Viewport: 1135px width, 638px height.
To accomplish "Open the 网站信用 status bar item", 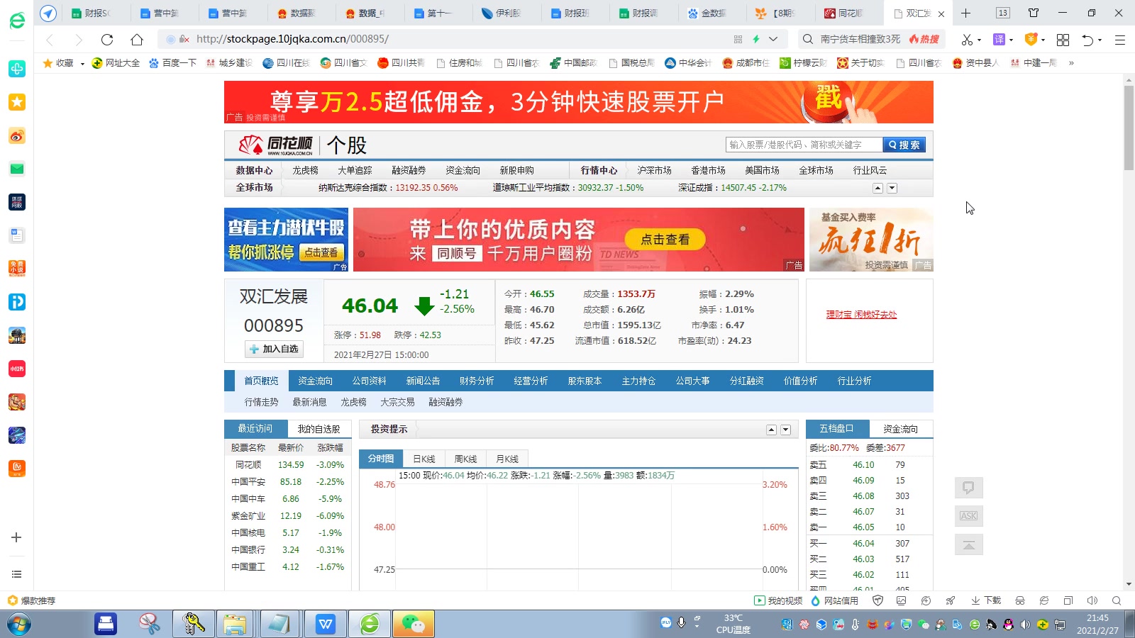I will [x=835, y=600].
